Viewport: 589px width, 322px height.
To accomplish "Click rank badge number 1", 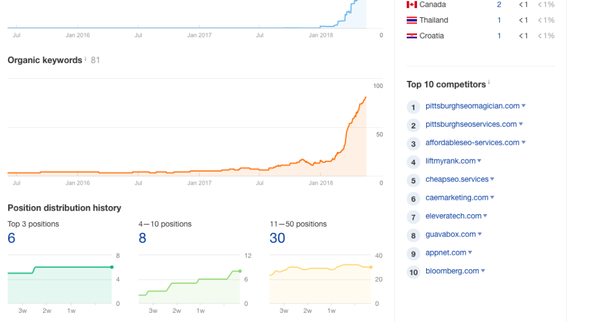I will [x=413, y=107].
